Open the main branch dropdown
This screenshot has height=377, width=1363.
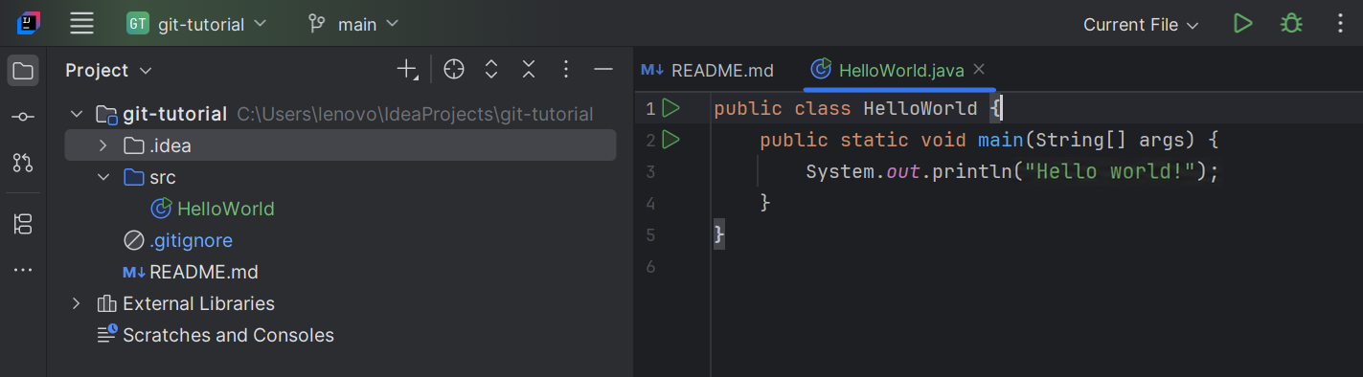coord(353,24)
